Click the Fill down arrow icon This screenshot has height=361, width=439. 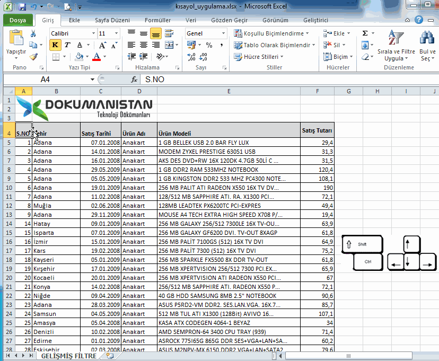(x=365, y=45)
